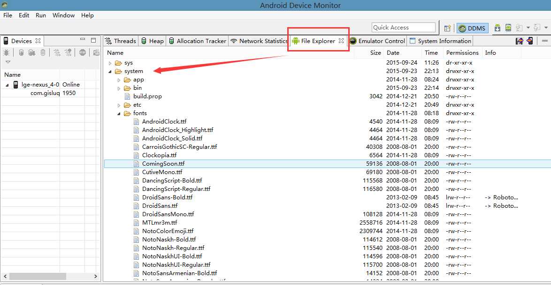Image resolution: width=551 pixels, height=285 pixels.
Task: Open the Edit menu
Action: point(24,15)
